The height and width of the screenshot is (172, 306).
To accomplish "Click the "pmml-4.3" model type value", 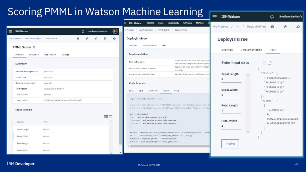I will (x=49, y=77).
